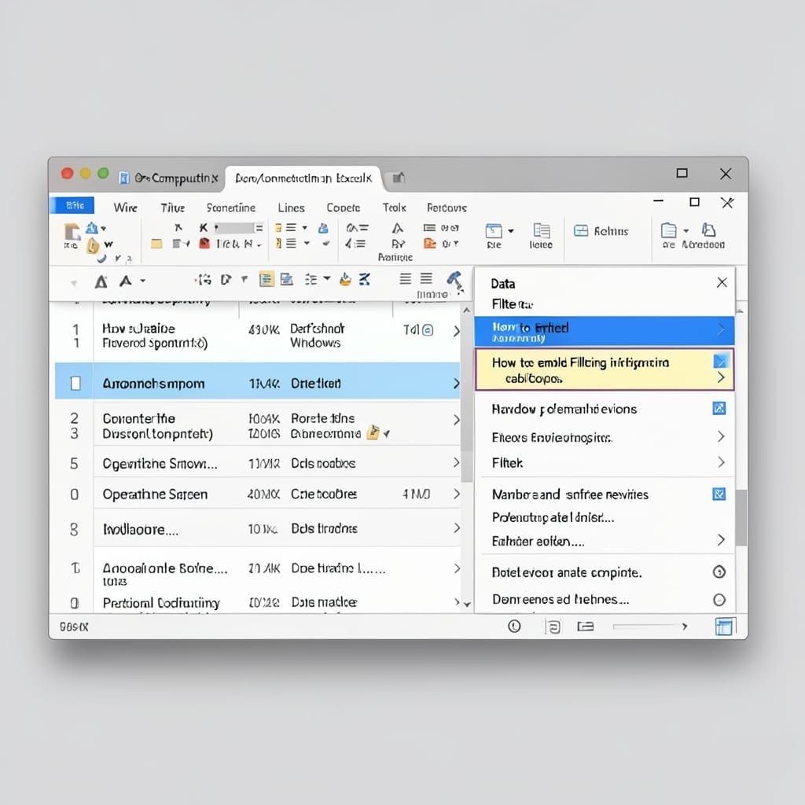The width and height of the screenshot is (805, 805).
Task: Open the "Tilue" ribbon tab
Action: click(x=172, y=208)
